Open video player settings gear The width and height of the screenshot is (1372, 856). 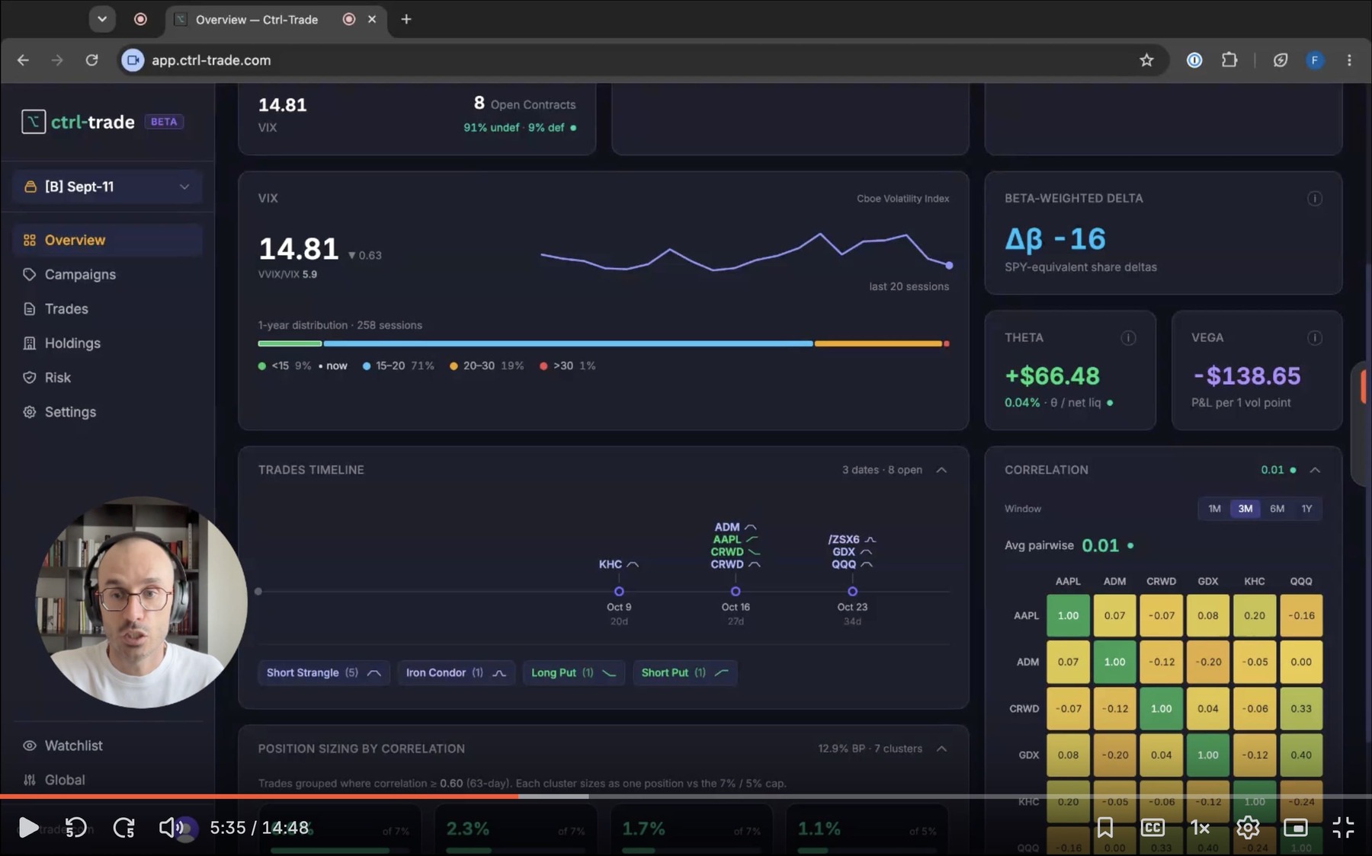[1248, 828]
